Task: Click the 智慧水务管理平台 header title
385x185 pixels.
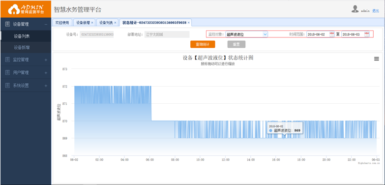Action: [x=77, y=10]
